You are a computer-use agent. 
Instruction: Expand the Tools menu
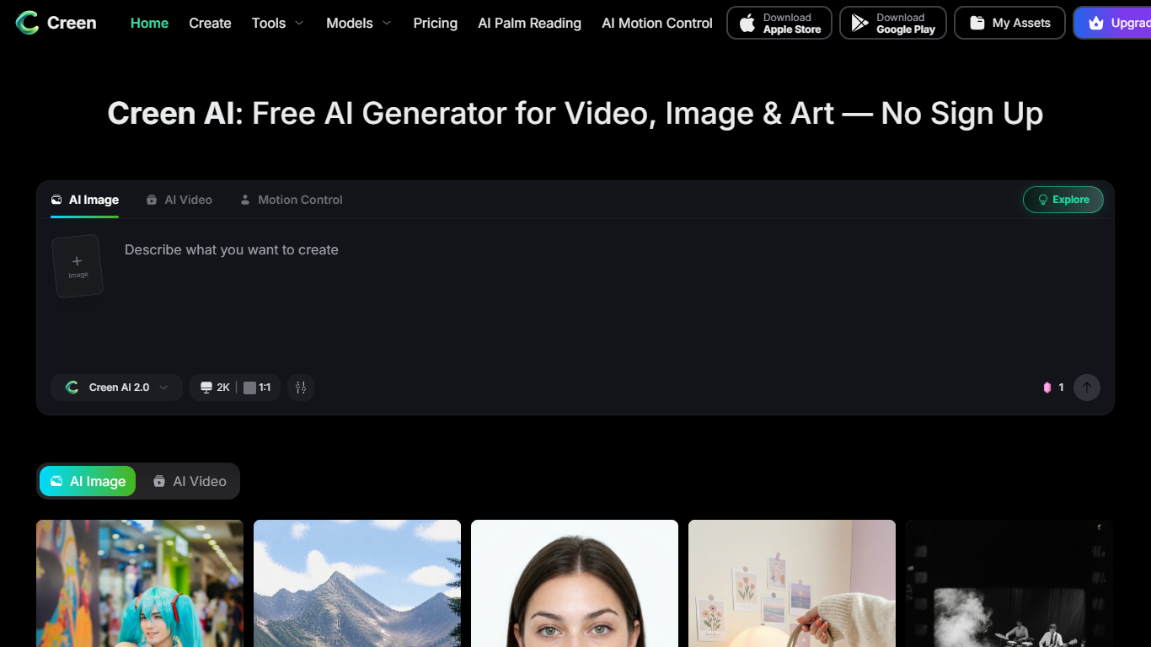[x=277, y=23]
